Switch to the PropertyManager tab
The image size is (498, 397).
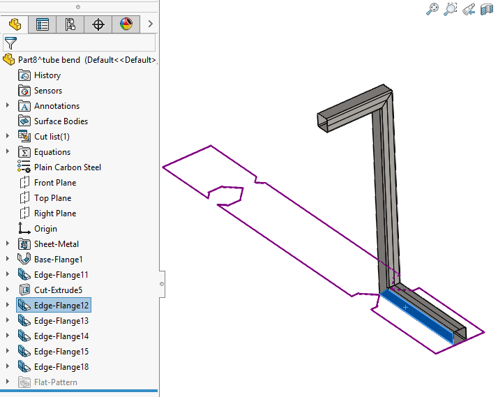[x=43, y=24]
